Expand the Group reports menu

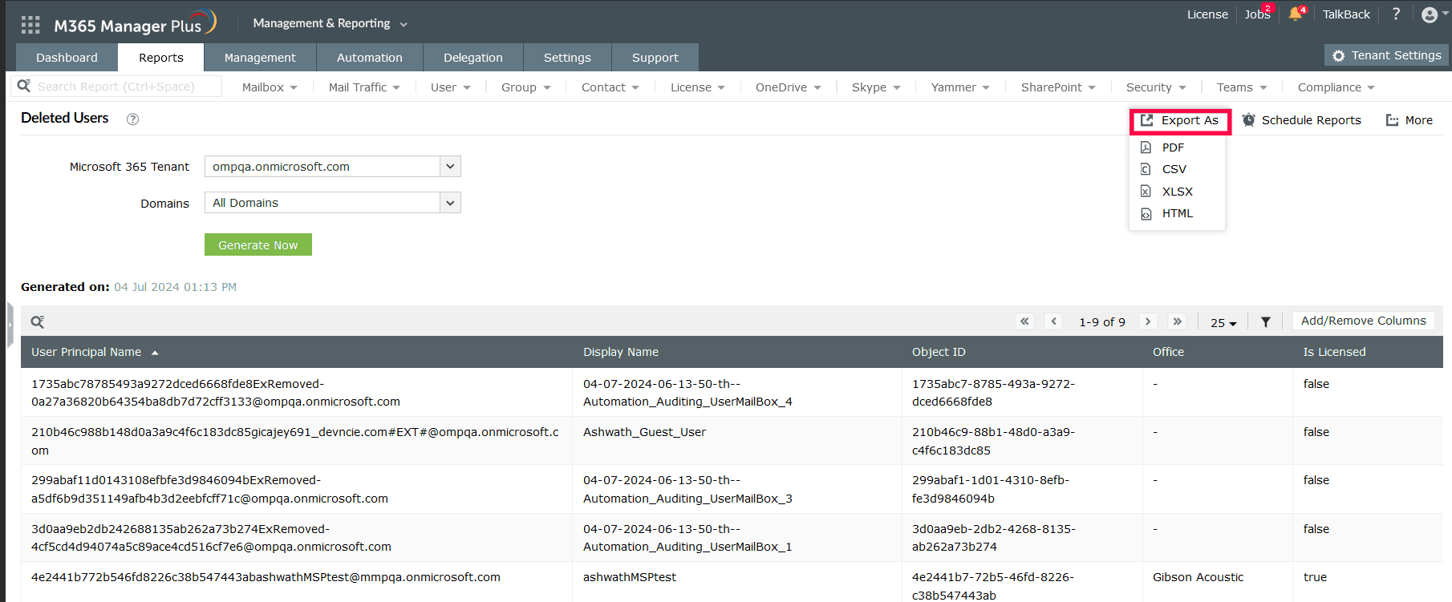click(x=525, y=87)
